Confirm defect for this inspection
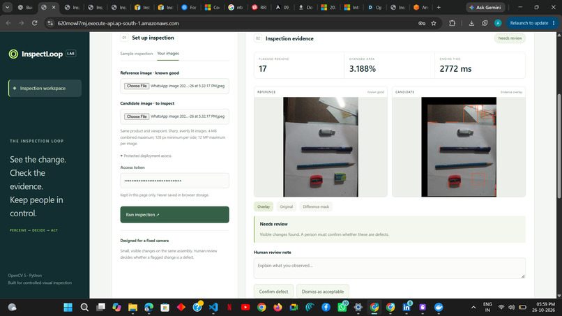The height and width of the screenshot is (316, 562). (273, 292)
